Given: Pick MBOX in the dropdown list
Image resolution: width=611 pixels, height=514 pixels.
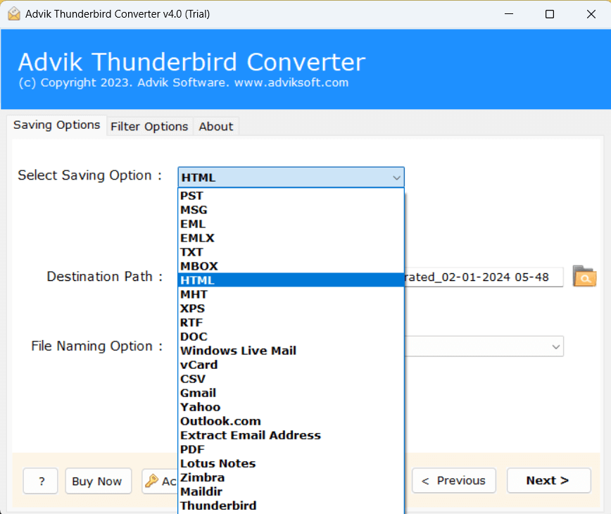Looking at the screenshot, I should (291, 266).
